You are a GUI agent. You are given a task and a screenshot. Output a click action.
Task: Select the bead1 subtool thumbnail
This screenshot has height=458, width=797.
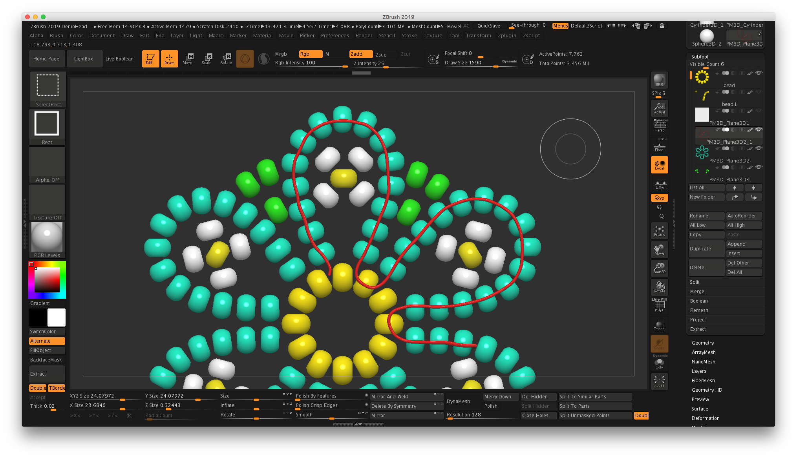(x=702, y=96)
